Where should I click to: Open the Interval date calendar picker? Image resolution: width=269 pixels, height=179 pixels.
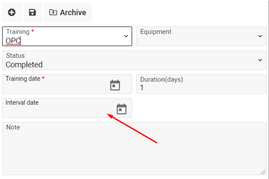122,109
